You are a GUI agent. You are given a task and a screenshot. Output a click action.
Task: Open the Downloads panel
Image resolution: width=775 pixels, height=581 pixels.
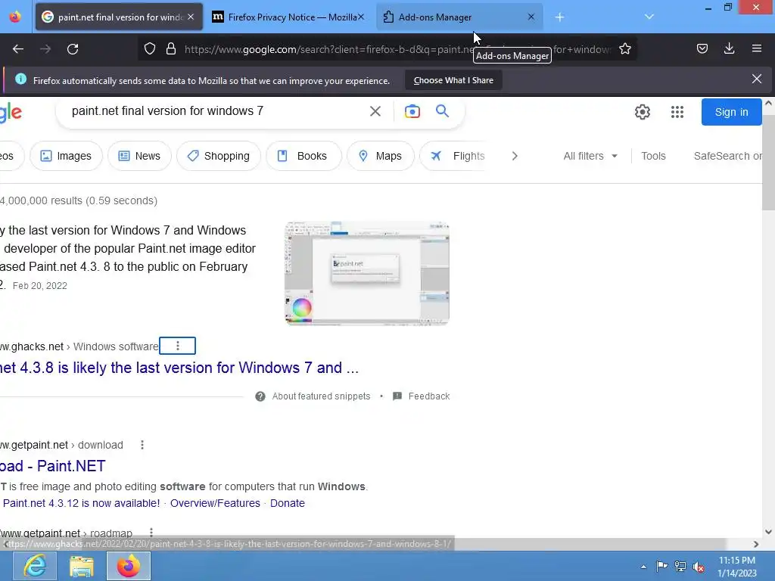click(x=729, y=48)
